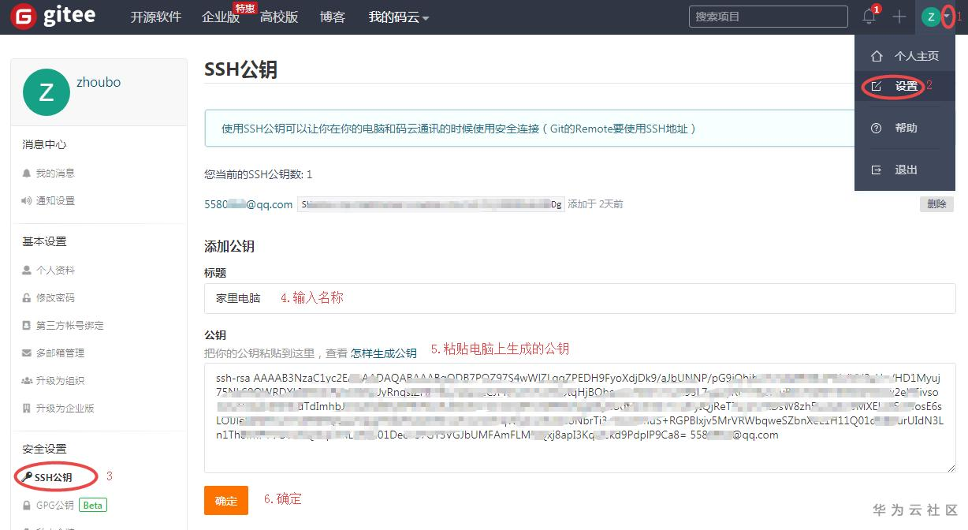968x530 pixels.
Task: Open the 我的码云 dropdown menu
Action: 399,17
